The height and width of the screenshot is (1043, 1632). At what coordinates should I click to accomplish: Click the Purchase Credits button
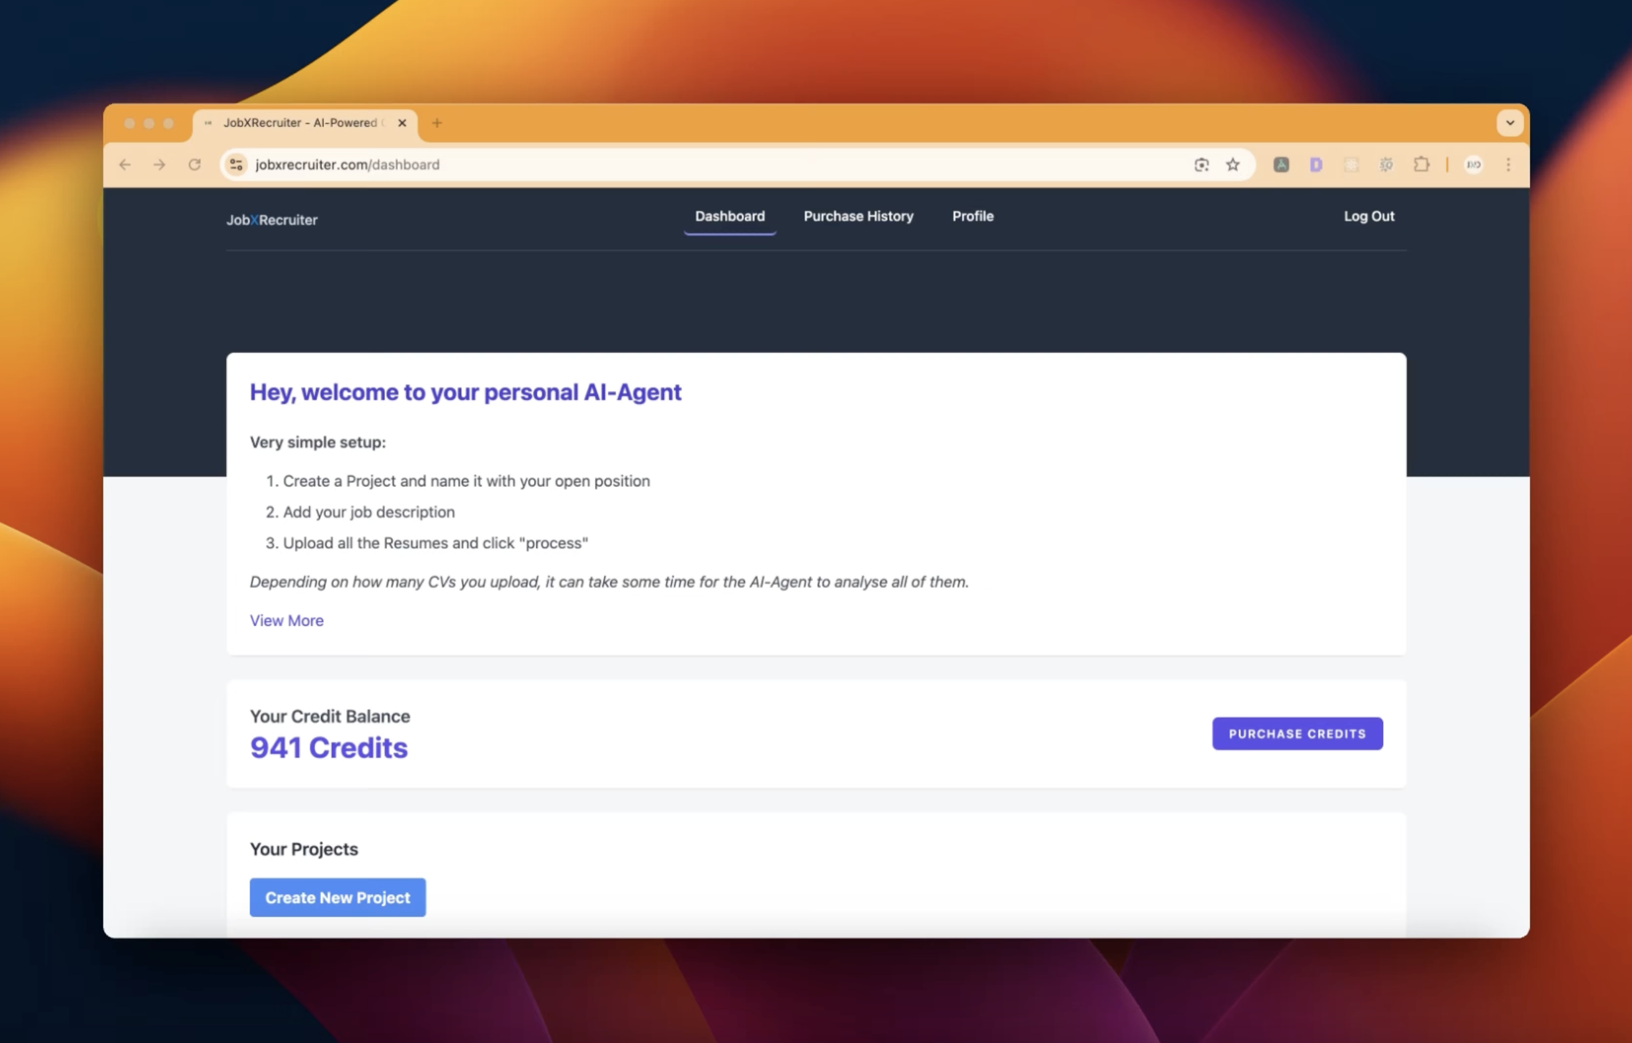[1296, 733]
